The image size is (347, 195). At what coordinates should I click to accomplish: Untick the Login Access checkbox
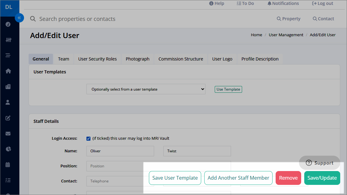(x=88, y=138)
